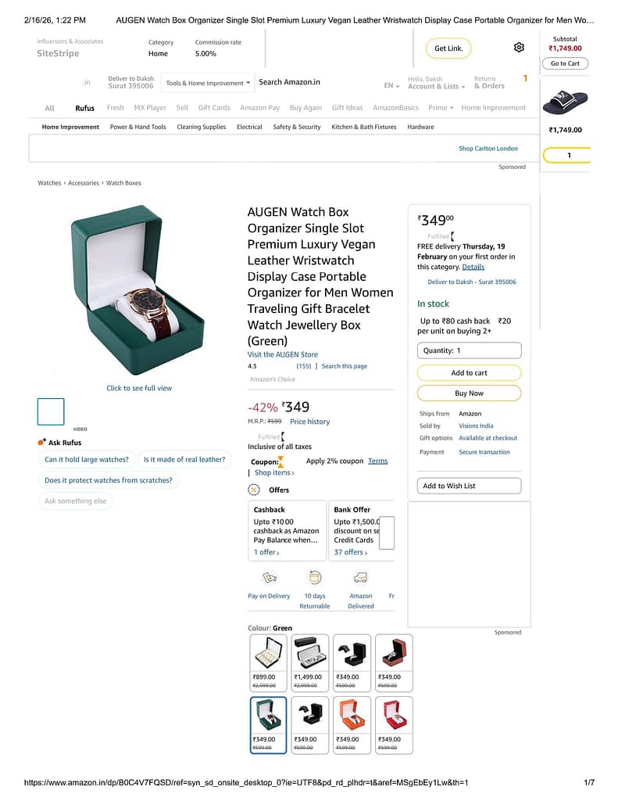The height and width of the screenshot is (801, 618).
Task: Open the Offers percent badge icon
Action: pyautogui.click(x=254, y=490)
